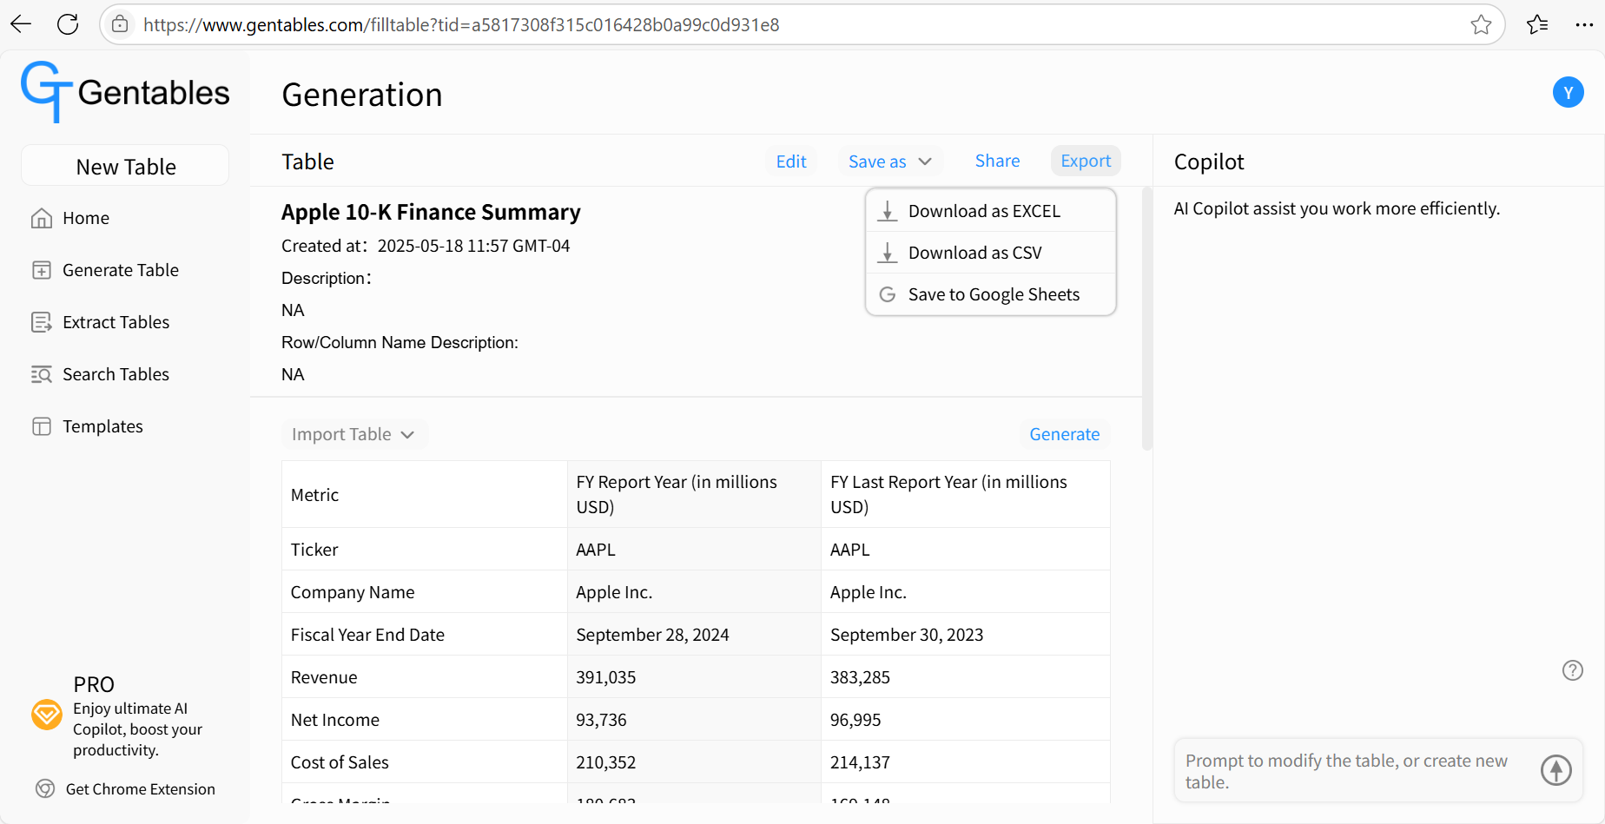Click the browser address bar URL
Image resolution: width=1605 pixels, height=824 pixels.
tap(461, 24)
